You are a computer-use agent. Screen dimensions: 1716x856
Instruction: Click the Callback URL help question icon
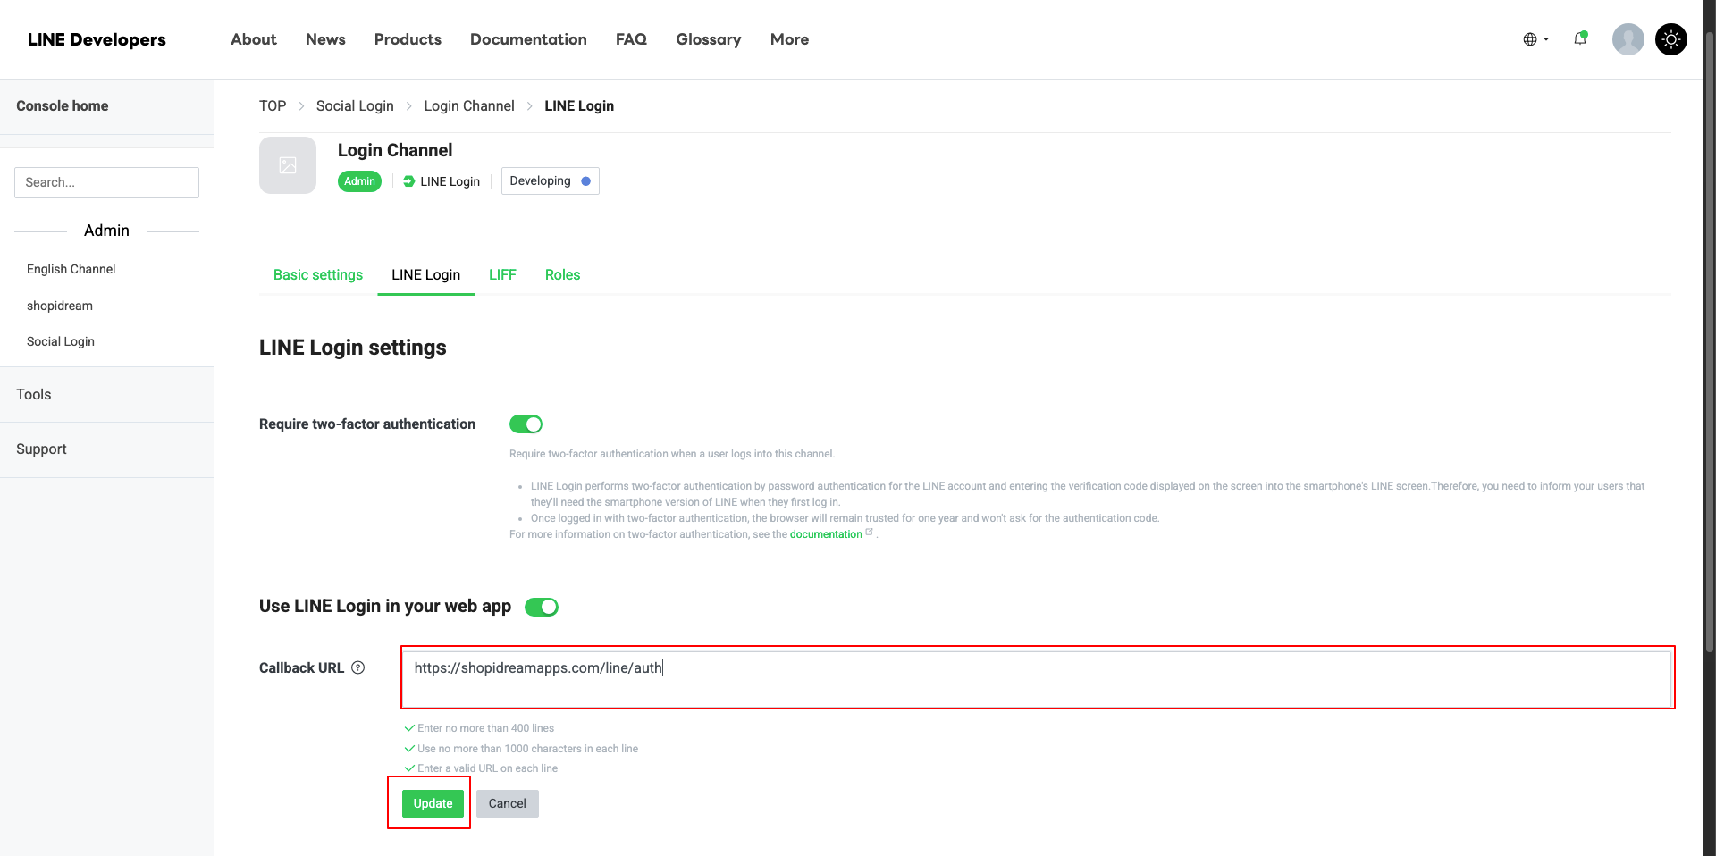click(358, 667)
